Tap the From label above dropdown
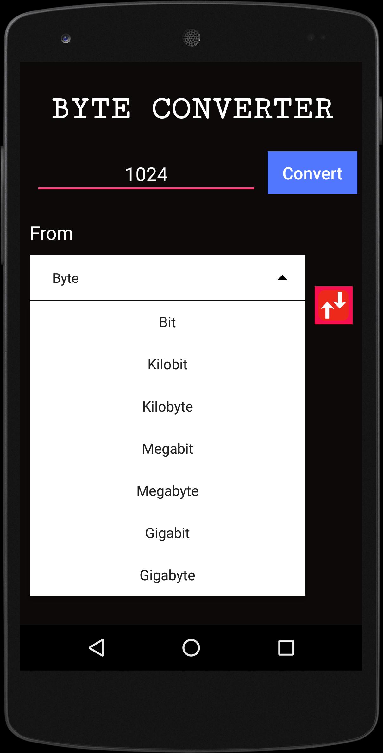Image resolution: width=383 pixels, height=753 pixels. tap(52, 234)
